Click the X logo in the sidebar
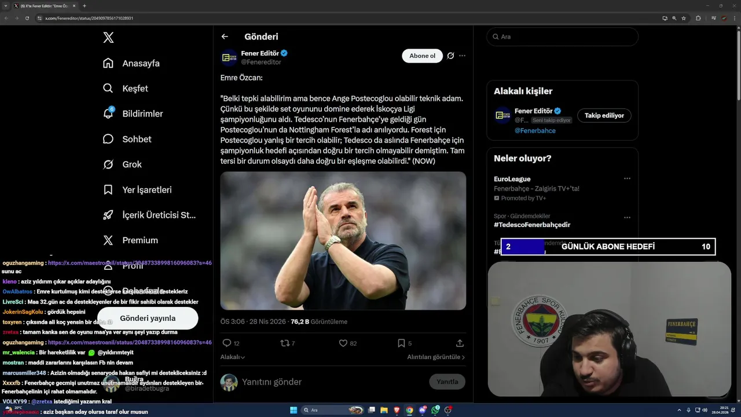The image size is (741, 417). click(108, 38)
